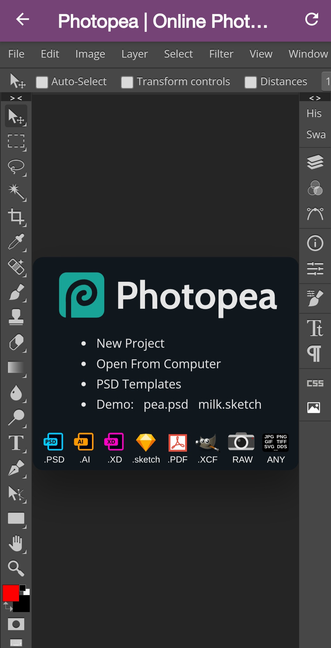
Task: Open the Properties sliders panel icon
Action: click(x=315, y=269)
